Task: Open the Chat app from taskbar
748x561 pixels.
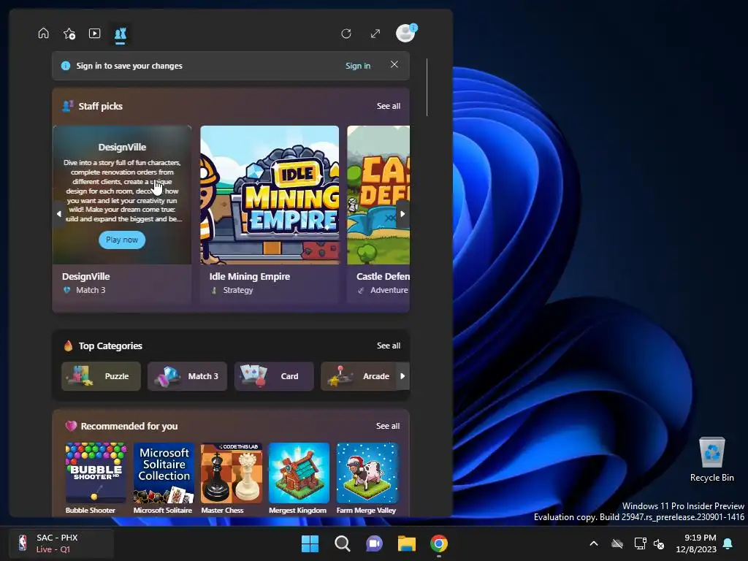Action: click(375, 543)
